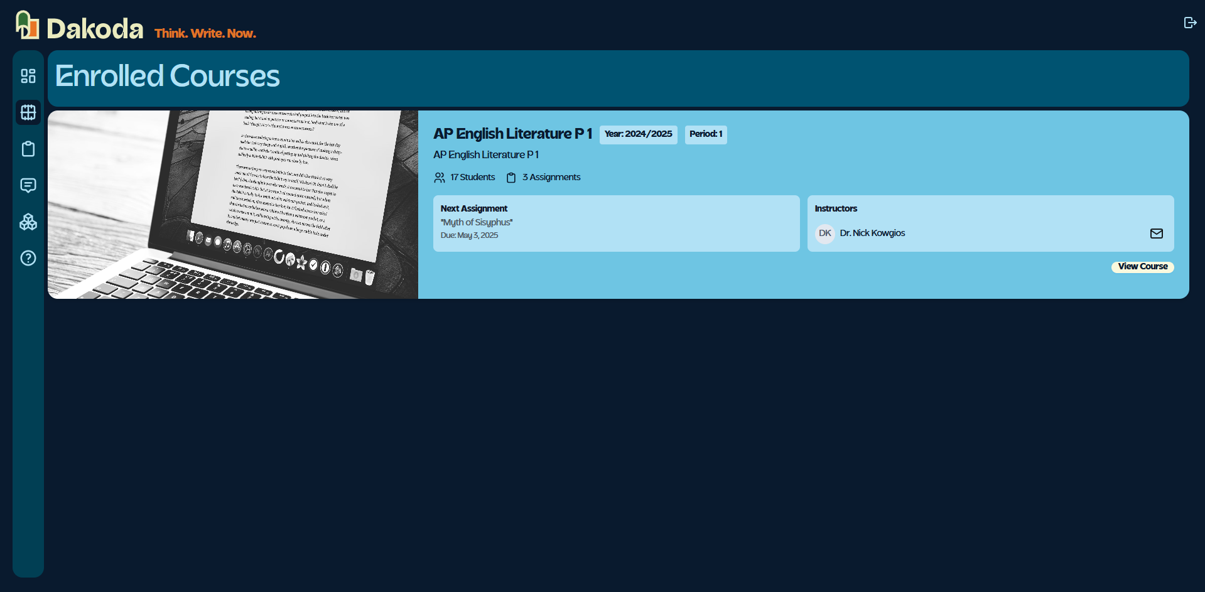
Task: Click the stacked cubes icon in sidebar
Action: (28, 222)
